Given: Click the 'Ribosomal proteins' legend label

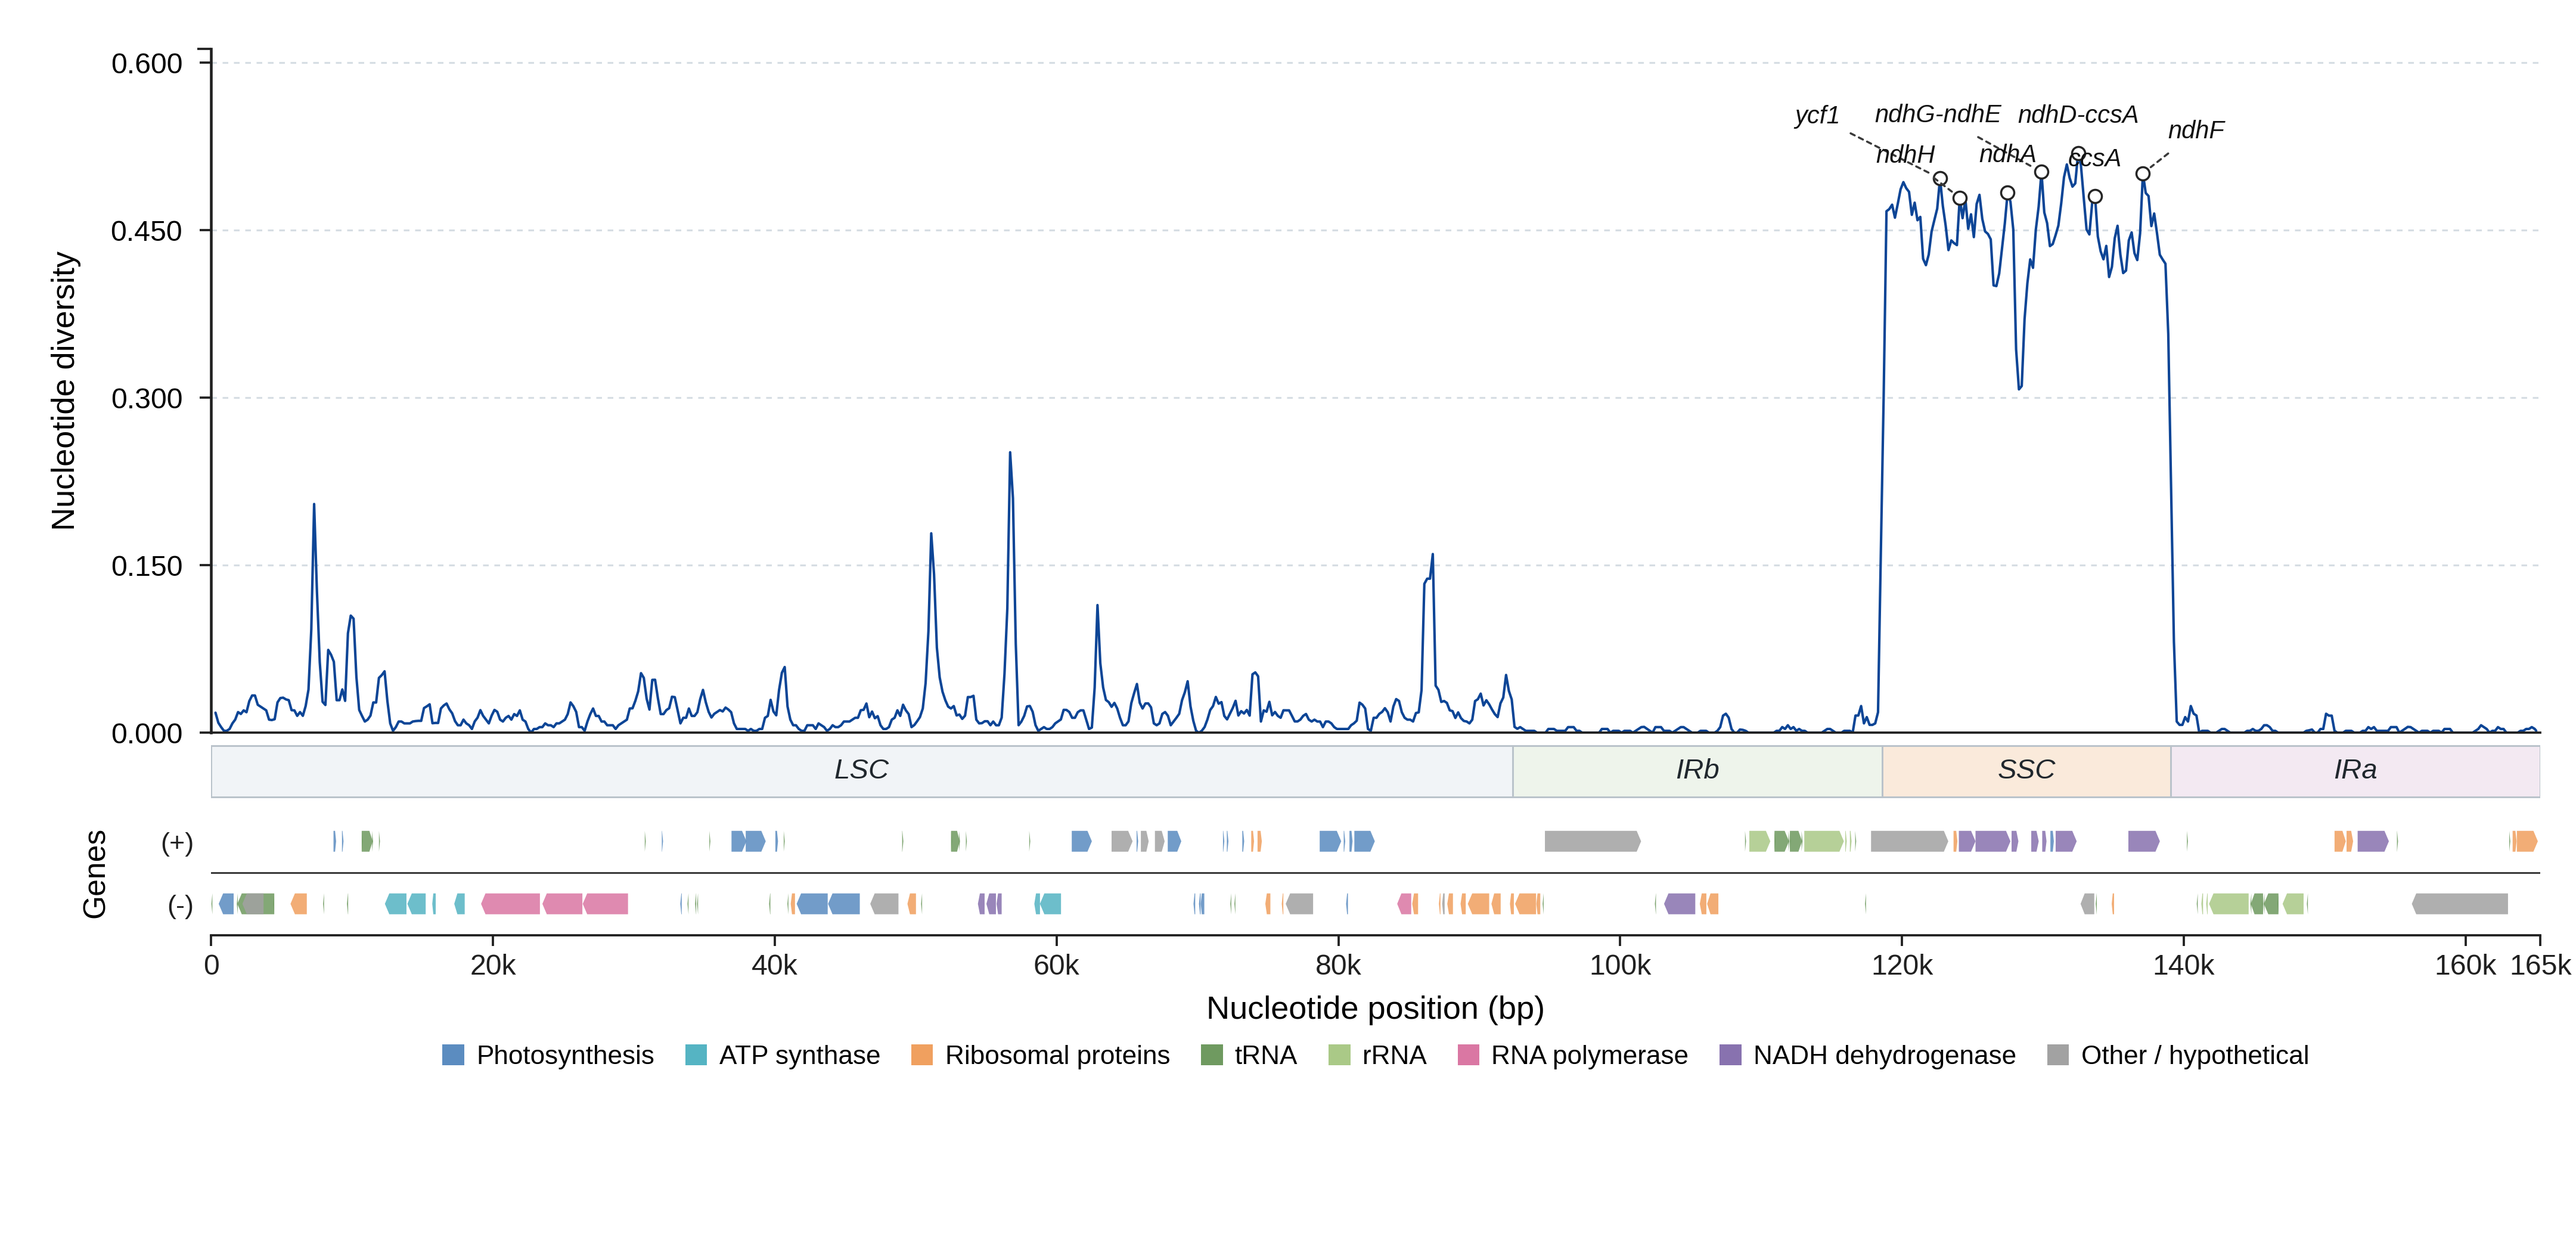Looking at the screenshot, I should click(x=1057, y=1055).
